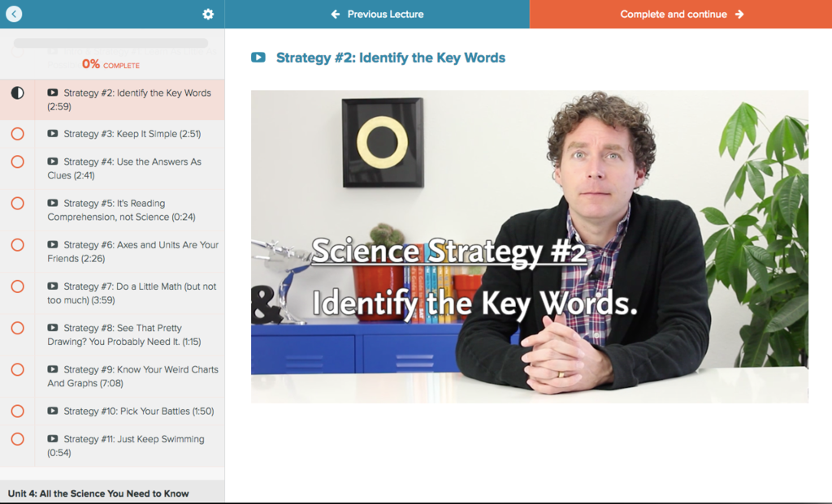Expand Unit 4: All the Science section

pyautogui.click(x=98, y=493)
